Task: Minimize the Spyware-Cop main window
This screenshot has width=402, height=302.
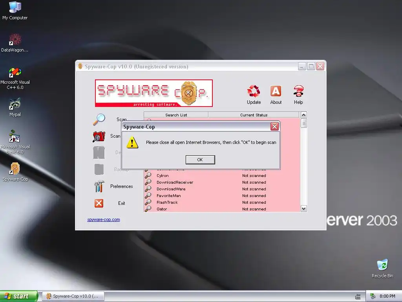Action: (x=302, y=66)
